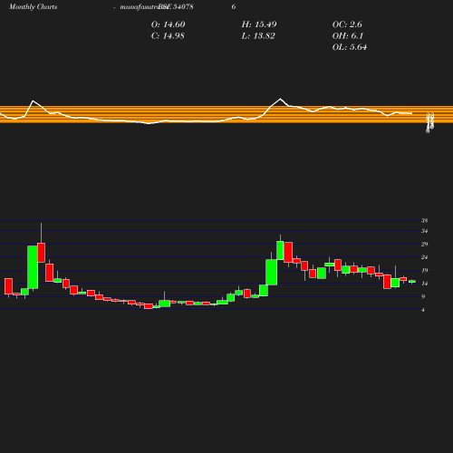
Task: Click the 24 price axis label
Action: (424, 257)
